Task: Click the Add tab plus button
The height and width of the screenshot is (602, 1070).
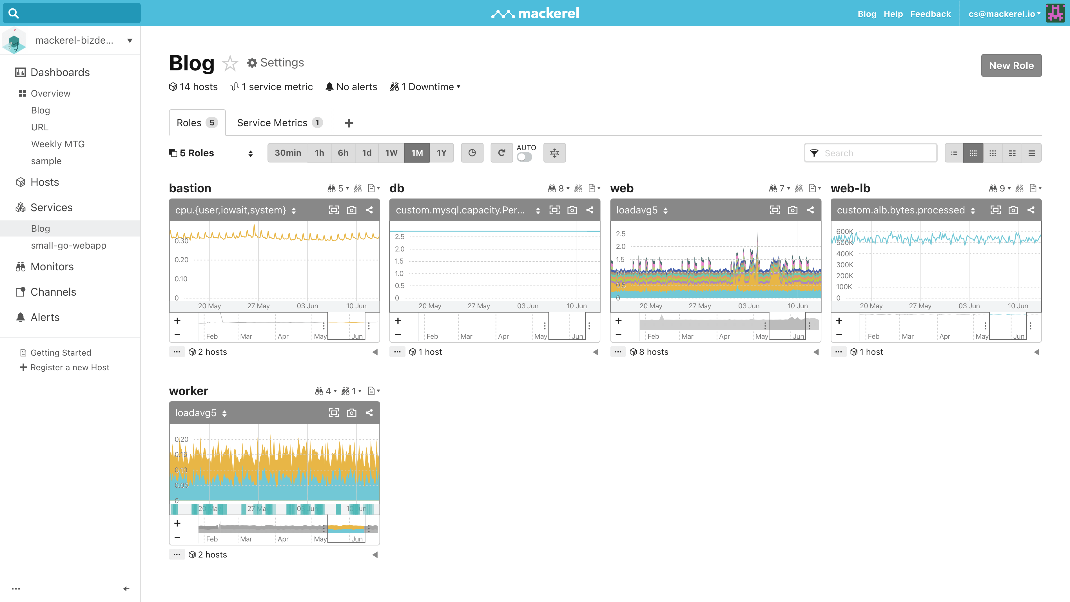Action: click(348, 123)
